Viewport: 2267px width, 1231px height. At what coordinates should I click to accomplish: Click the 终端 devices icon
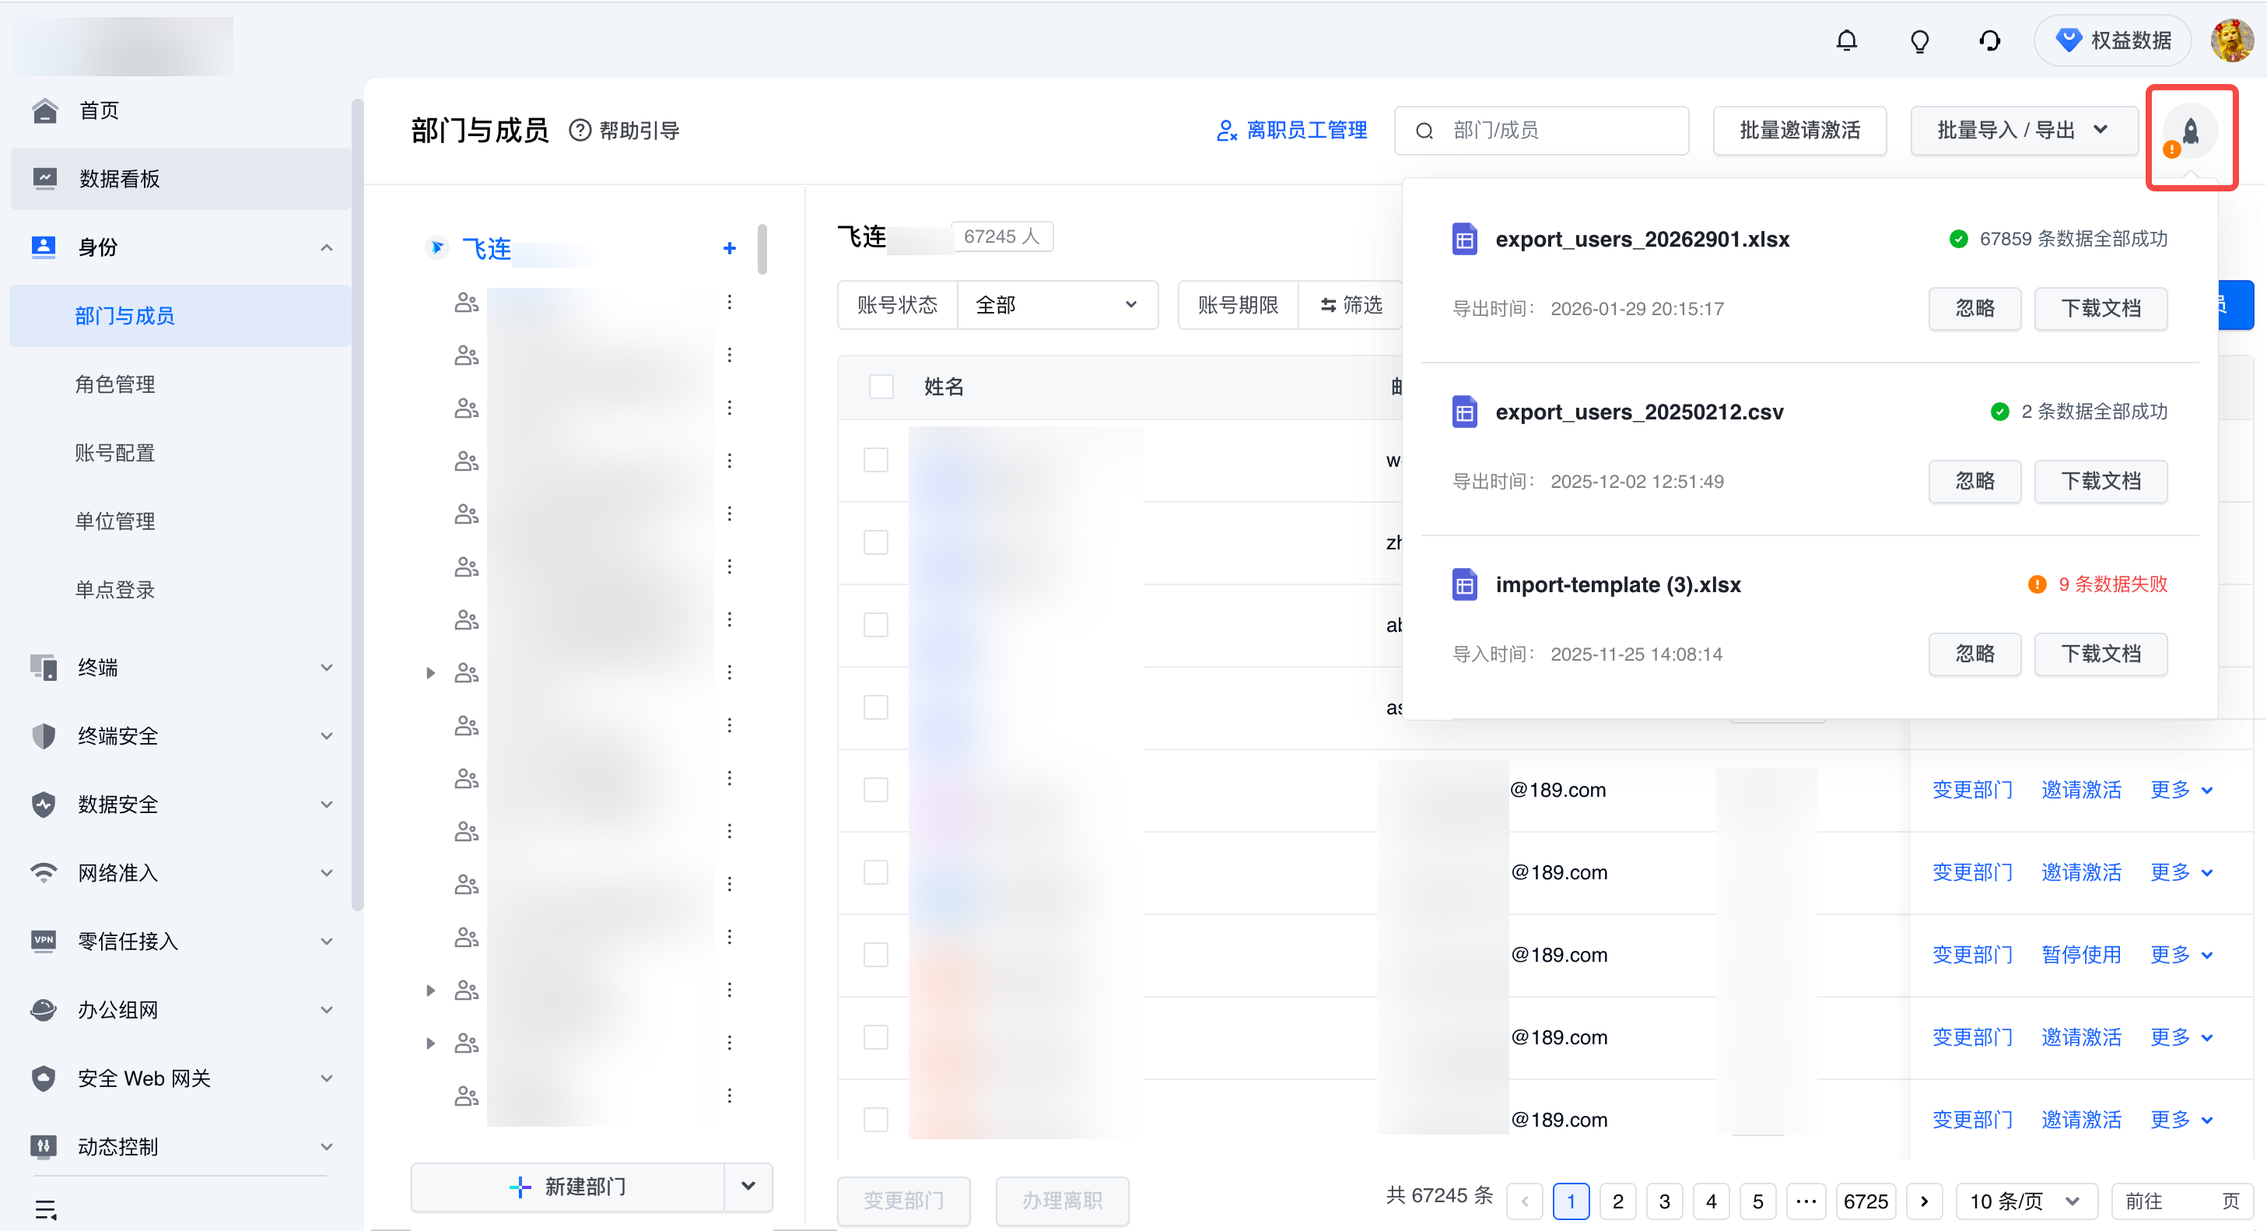[44, 667]
